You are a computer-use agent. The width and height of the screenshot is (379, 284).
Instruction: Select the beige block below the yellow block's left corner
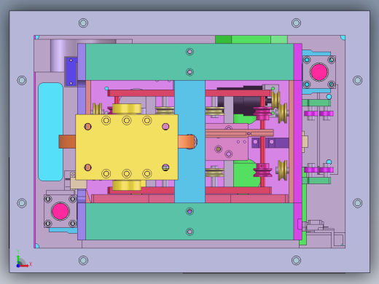click(78, 184)
